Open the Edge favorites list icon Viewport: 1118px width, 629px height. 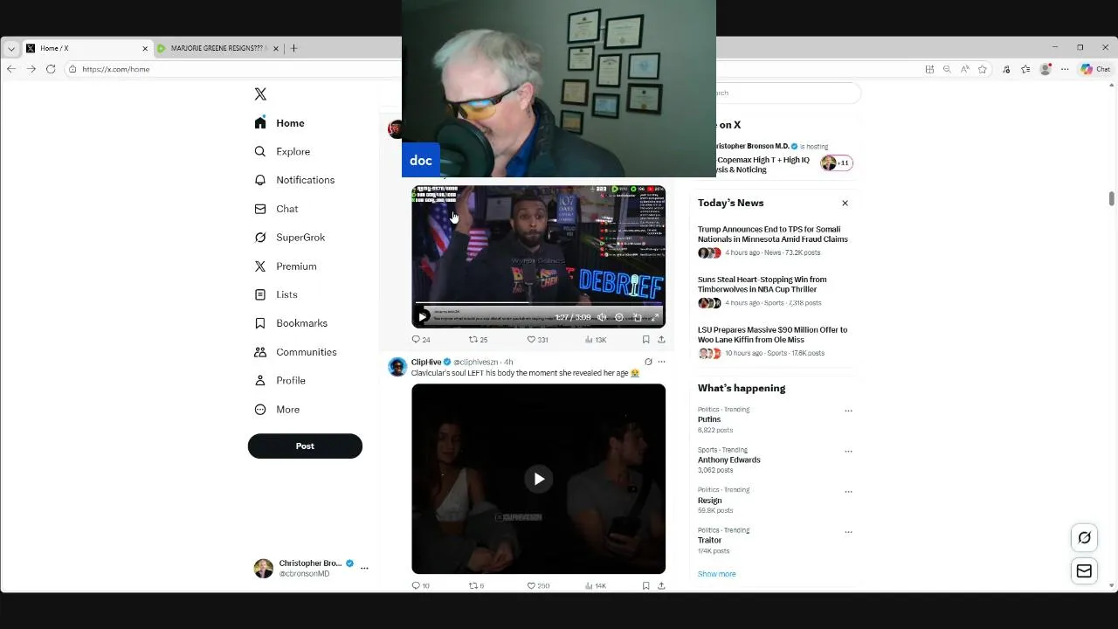pos(1025,69)
